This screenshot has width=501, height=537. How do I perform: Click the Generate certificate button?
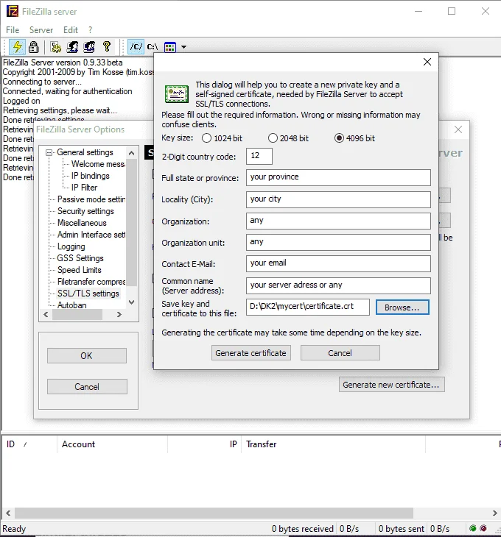(x=251, y=353)
